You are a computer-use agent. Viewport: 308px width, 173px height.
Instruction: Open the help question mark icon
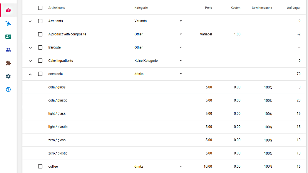tap(8, 89)
